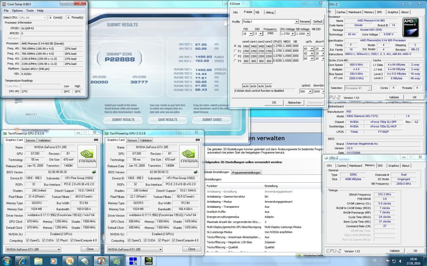The height and width of the screenshot is (266, 427).
Task: Open the Tools menu in Core Temp
Action: pos(30,11)
